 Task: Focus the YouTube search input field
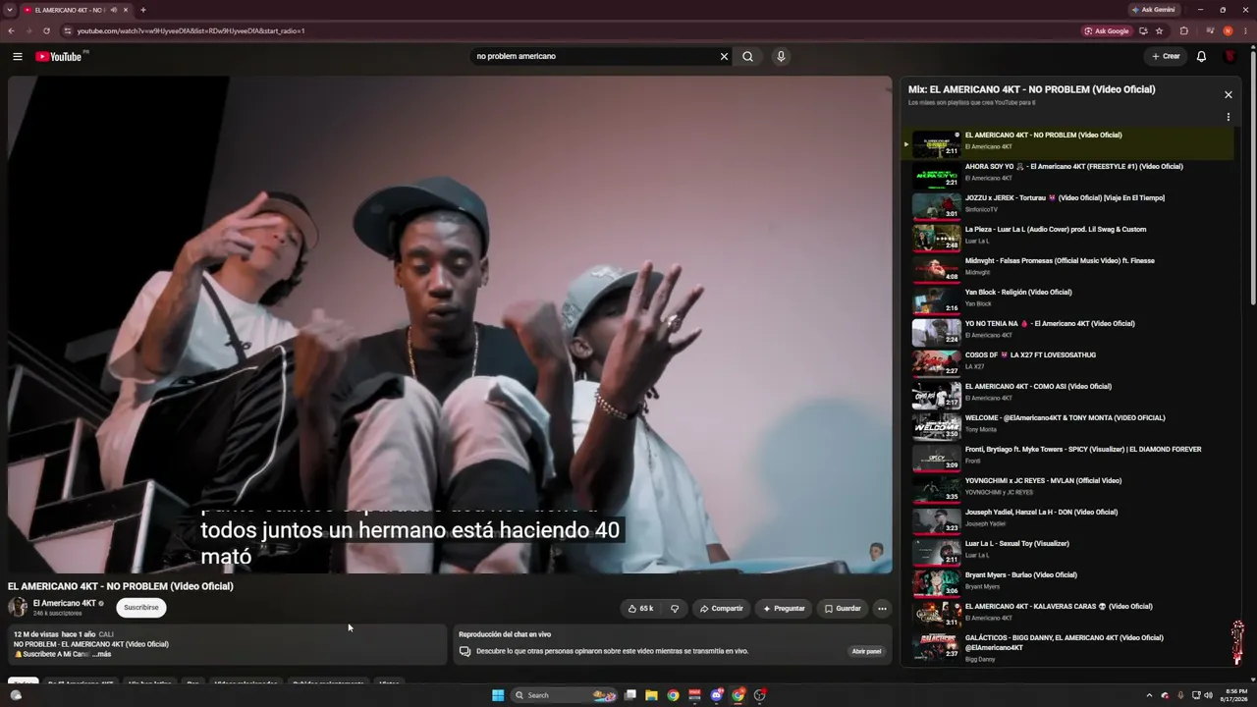pyautogui.click(x=594, y=56)
